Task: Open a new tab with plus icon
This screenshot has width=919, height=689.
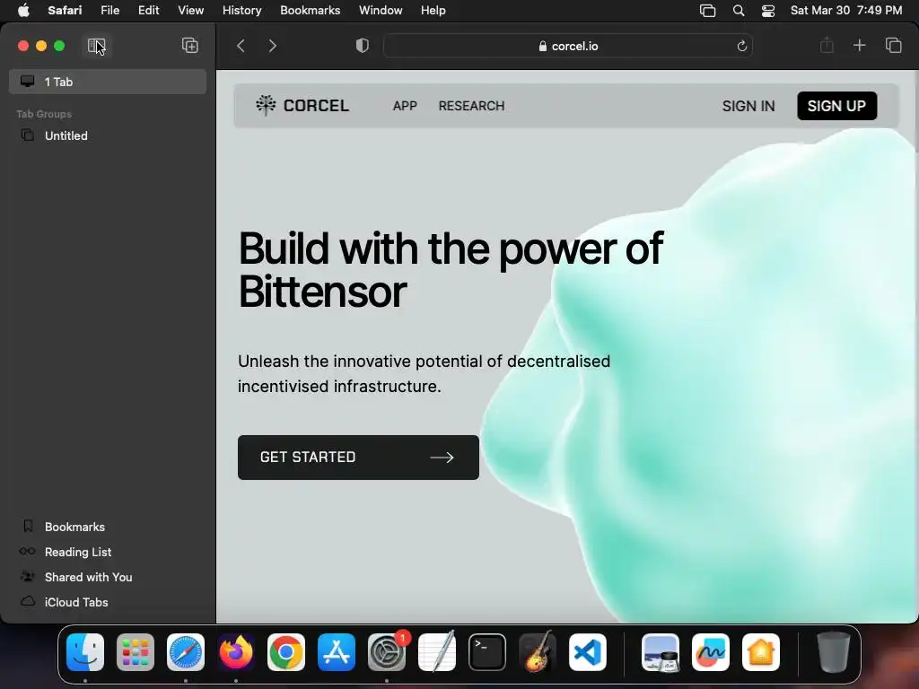Action: pos(859,46)
